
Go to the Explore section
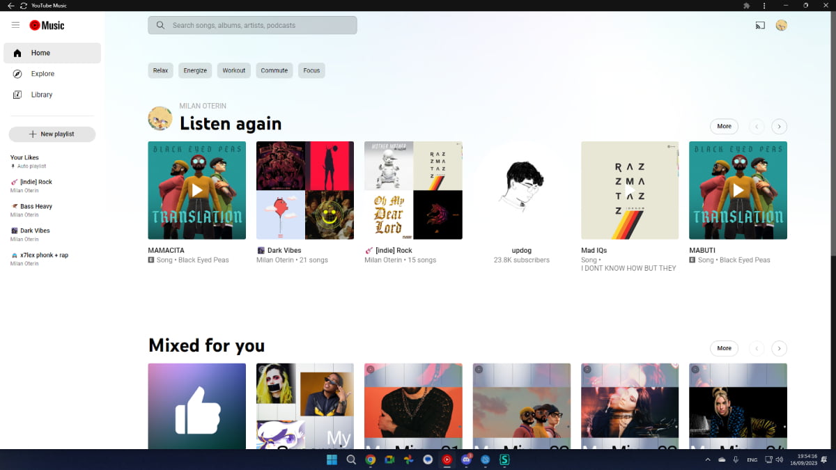42,74
